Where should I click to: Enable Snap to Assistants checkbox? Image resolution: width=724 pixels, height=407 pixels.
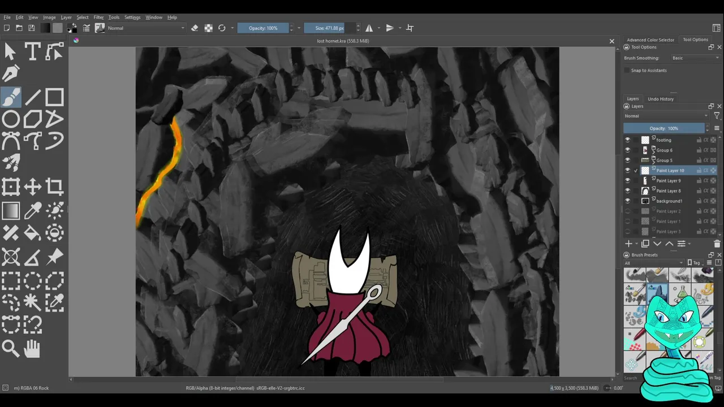(x=627, y=70)
